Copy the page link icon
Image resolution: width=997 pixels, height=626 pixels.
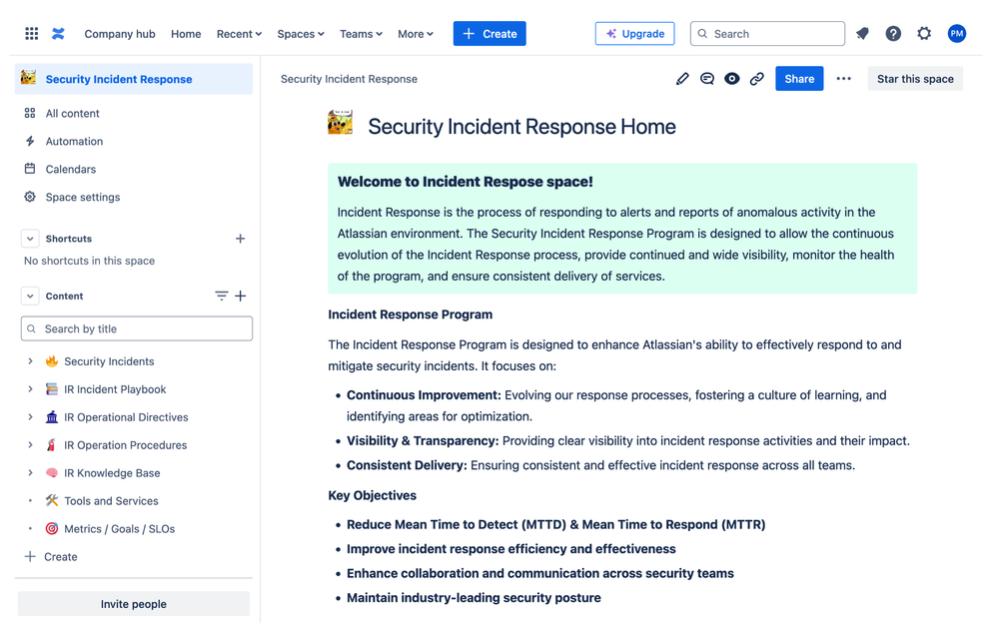[x=756, y=79]
